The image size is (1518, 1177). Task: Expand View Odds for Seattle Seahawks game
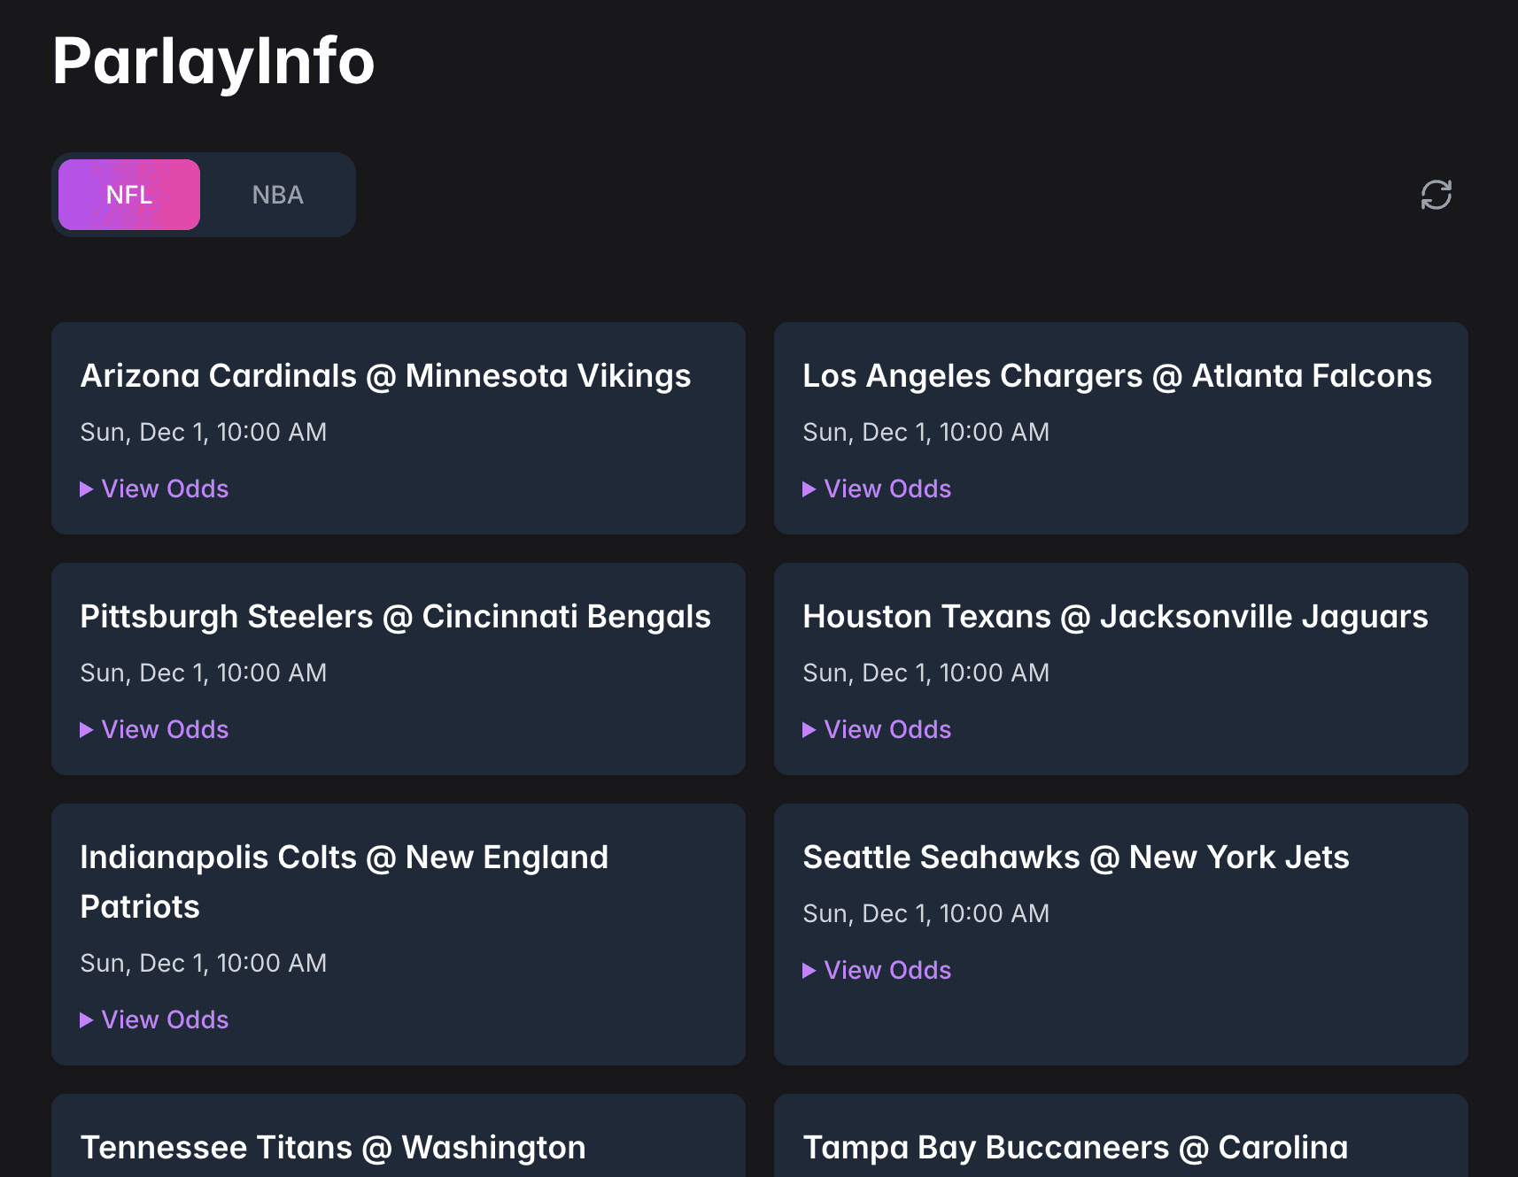point(877,970)
